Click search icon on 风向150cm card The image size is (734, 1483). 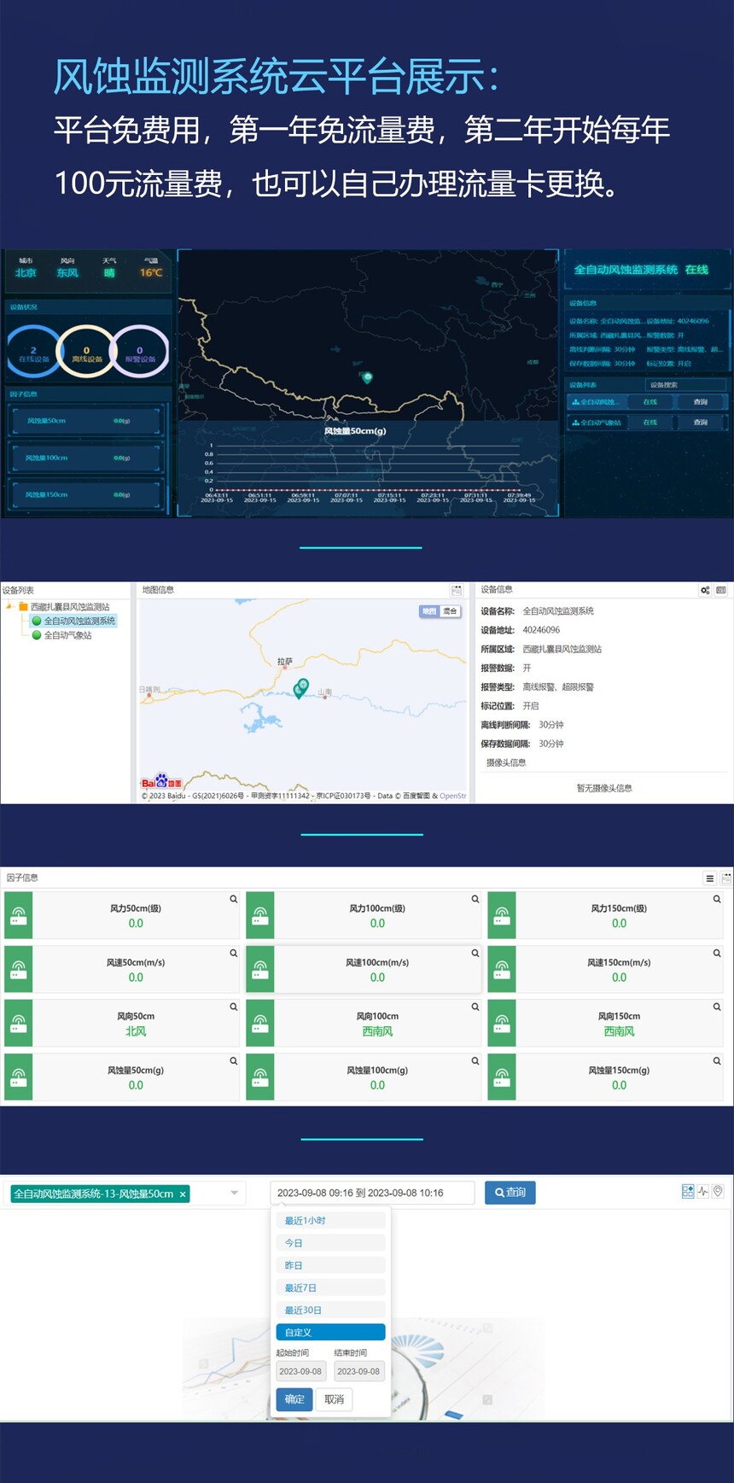pos(717,1007)
